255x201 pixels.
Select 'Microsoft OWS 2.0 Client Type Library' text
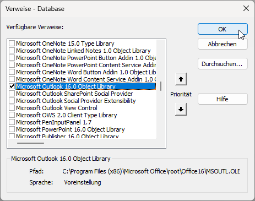67,115
